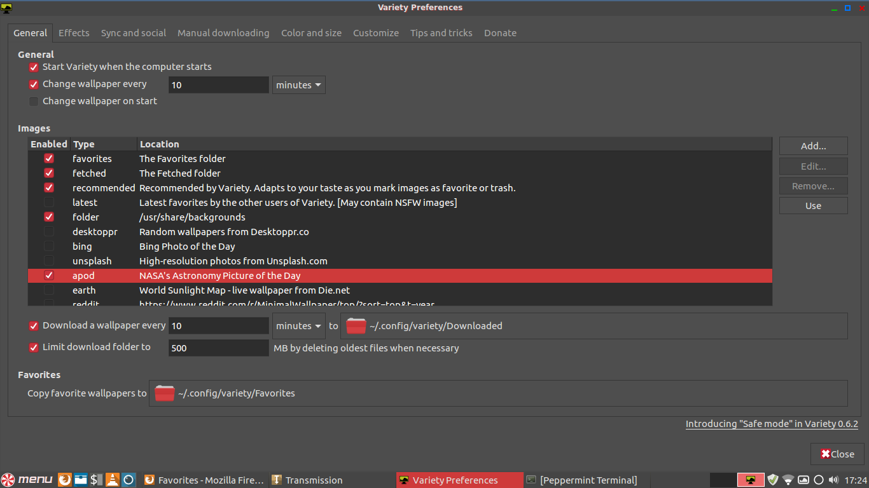Click the Change wallpaper every interval field
This screenshot has width=869, height=488.
pos(219,85)
